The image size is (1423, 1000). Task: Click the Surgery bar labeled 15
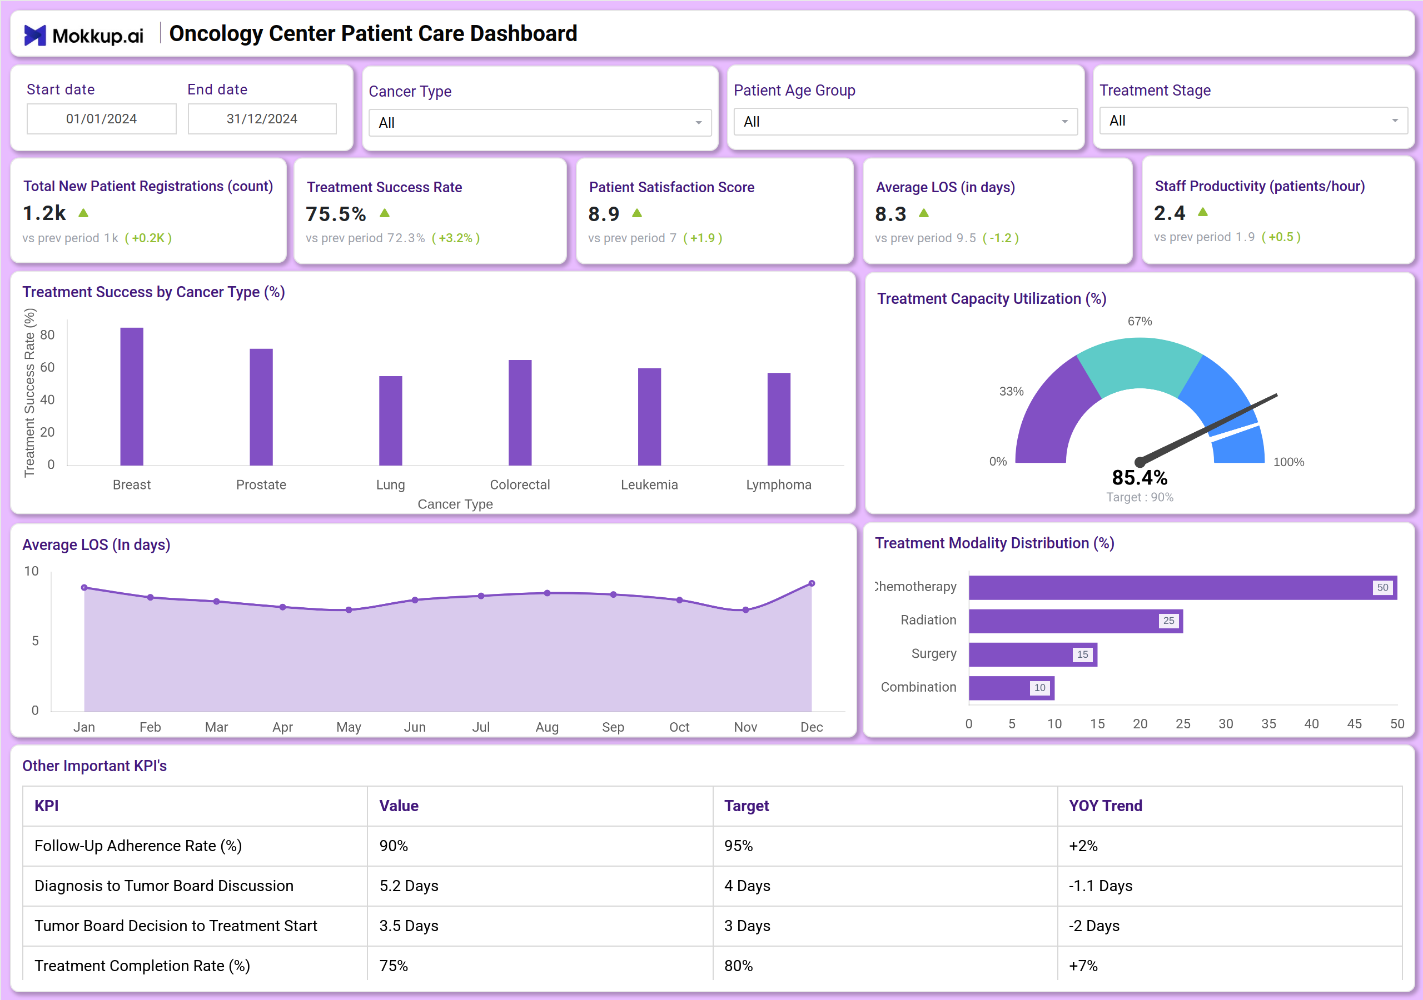[x=1033, y=654]
